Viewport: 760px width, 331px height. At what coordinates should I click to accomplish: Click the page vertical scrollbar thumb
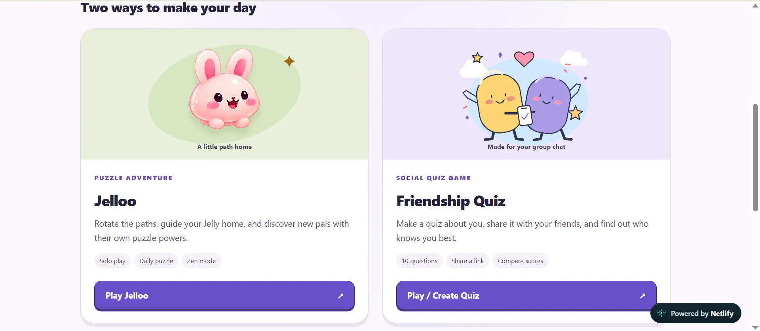pyautogui.click(x=755, y=157)
